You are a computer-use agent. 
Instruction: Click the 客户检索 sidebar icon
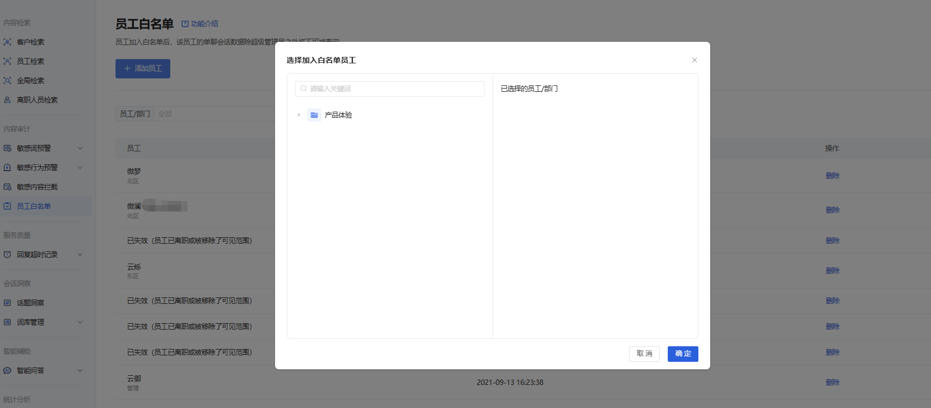tap(8, 42)
